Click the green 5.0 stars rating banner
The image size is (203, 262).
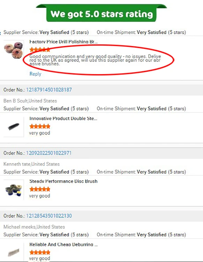(x=101, y=13)
